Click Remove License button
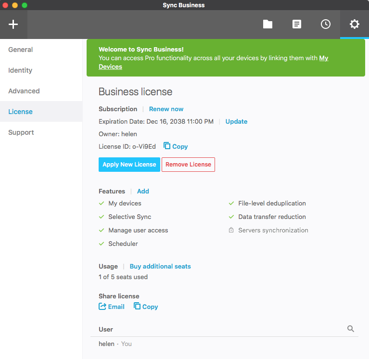The width and height of the screenshot is (369, 359). 188,164
